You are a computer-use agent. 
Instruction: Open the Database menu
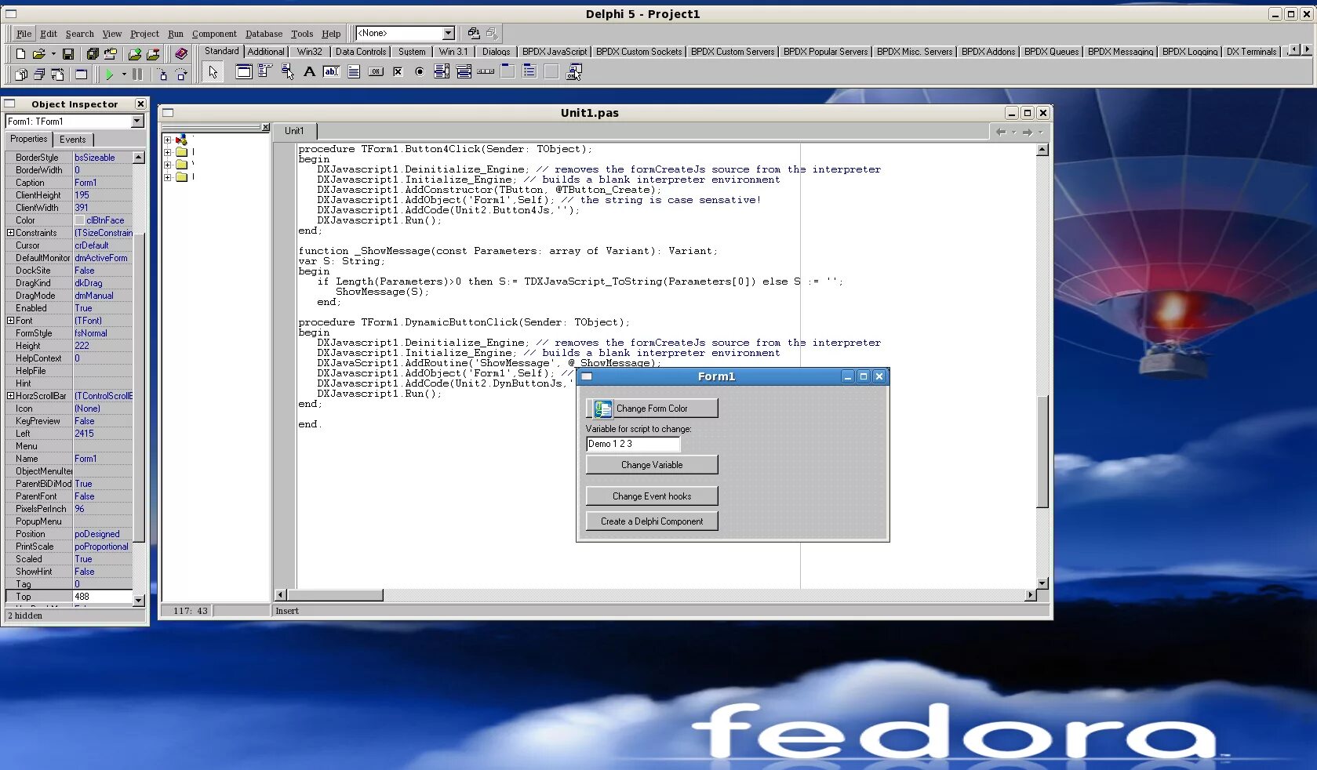264,34
